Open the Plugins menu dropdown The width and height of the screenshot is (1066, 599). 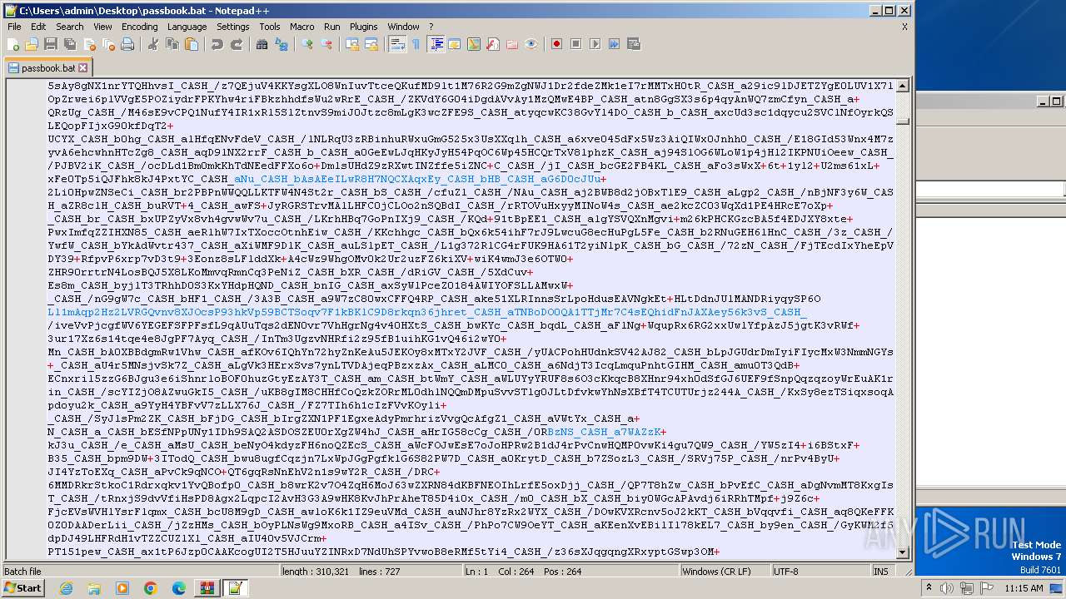click(363, 27)
